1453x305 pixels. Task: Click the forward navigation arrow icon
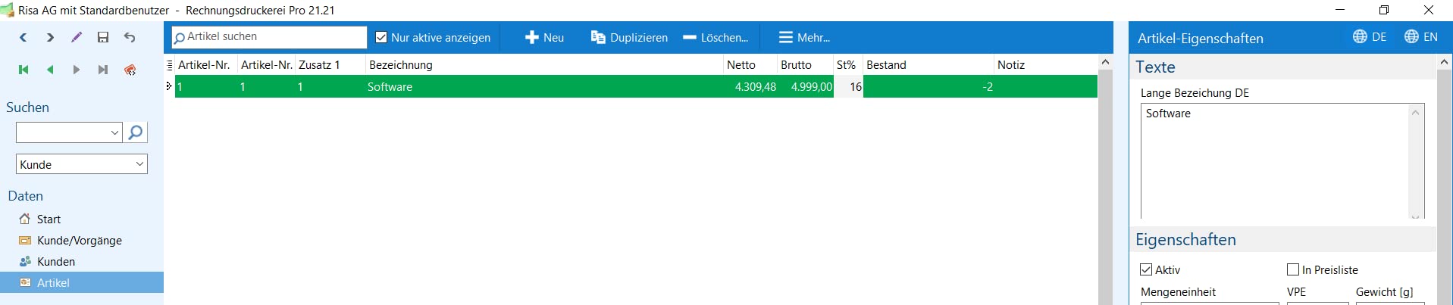[50, 37]
